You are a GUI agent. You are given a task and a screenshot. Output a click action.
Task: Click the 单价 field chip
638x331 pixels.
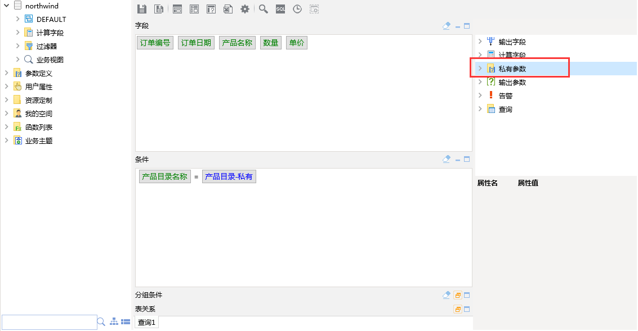(297, 43)
